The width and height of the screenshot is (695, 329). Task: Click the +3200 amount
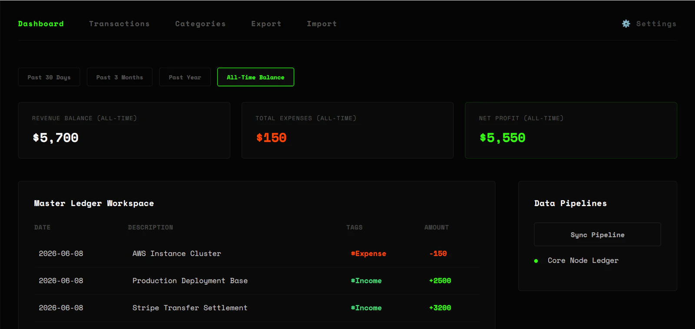pos(440,308)
